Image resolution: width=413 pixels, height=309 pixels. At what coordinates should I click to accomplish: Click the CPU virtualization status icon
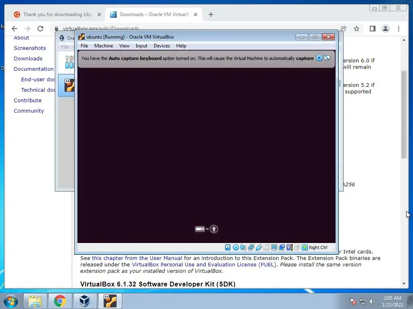click(x=290, y=247)
